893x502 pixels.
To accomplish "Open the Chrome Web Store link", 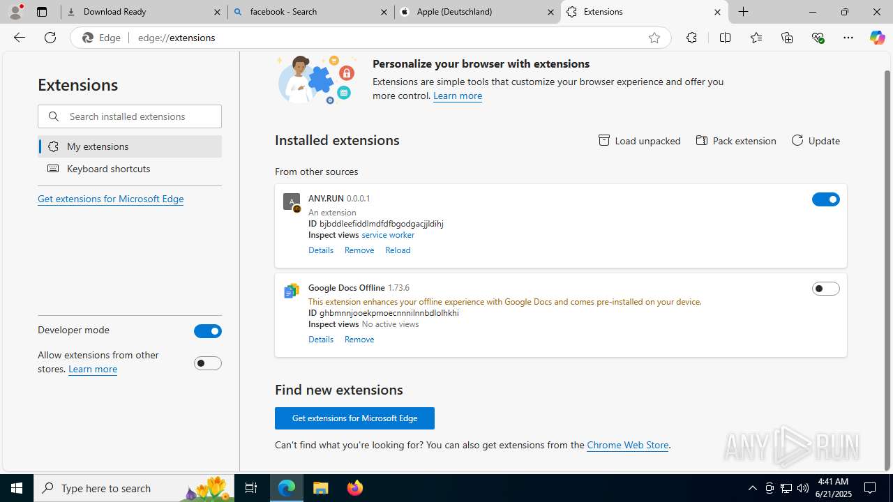I will [627, 445].
